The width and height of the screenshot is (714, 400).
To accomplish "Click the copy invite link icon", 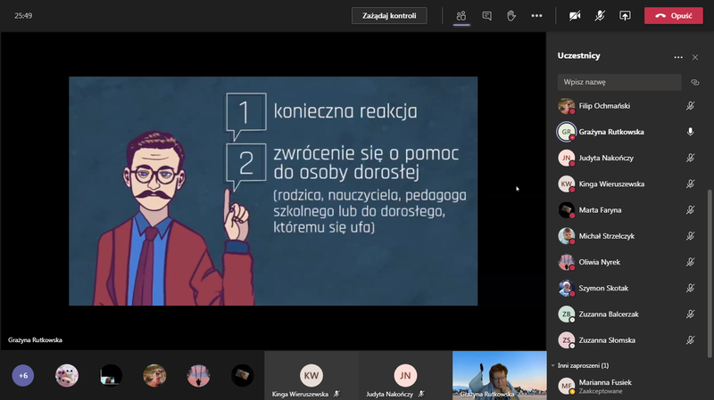I will click(694, 81).
